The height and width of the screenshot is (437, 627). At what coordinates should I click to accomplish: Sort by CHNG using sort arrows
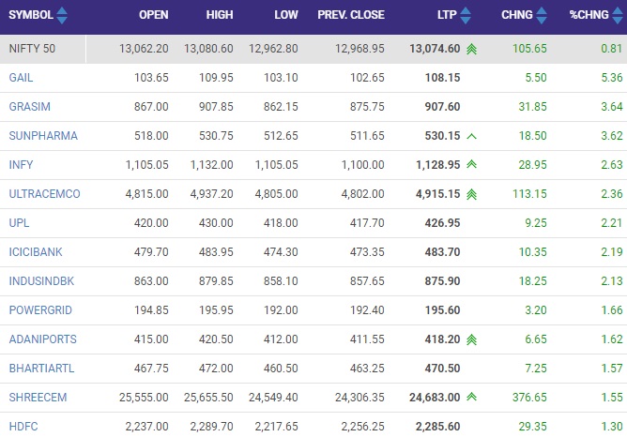coord(542,15)
